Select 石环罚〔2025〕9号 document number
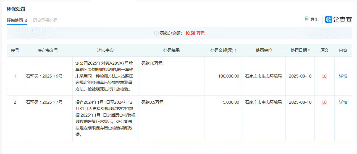This screenshot has width=357, height=154. coord(44,76)
